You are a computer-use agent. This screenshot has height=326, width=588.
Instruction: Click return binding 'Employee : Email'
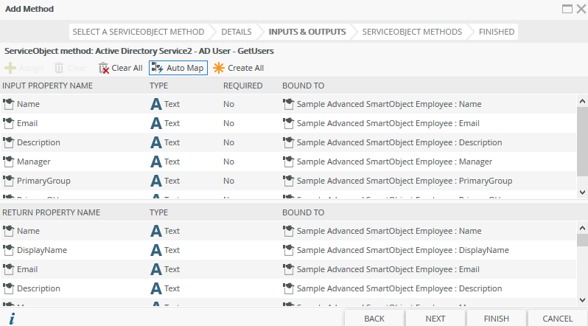(388, 269)
